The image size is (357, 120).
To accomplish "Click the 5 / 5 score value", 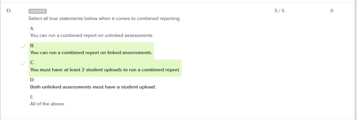I will pyautogui.click(x=280, y=11).
